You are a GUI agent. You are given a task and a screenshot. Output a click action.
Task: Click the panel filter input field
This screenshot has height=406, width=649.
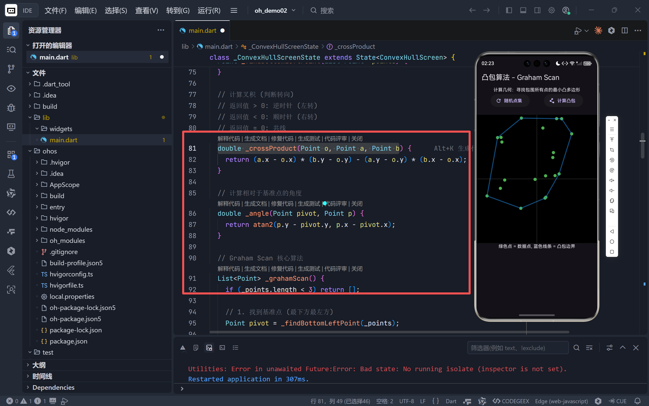(x=517, y=348)
